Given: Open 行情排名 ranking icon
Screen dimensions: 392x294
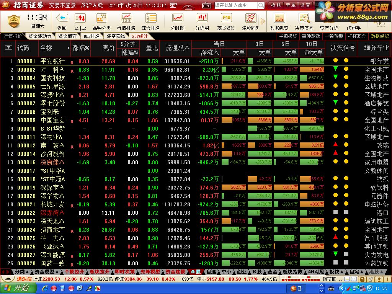Looking at the screenshot, I should (126, 18).
